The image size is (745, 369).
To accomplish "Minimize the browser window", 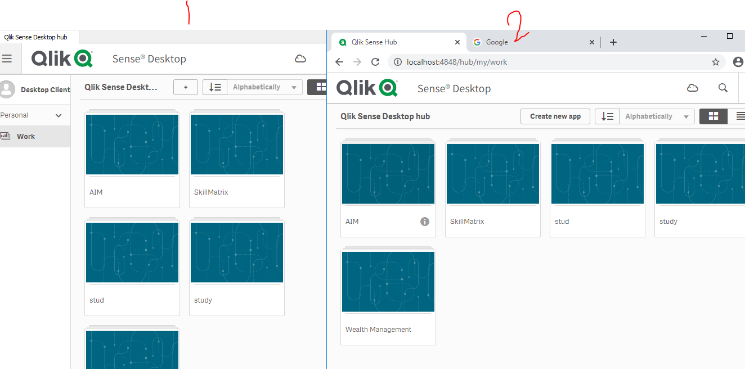I will coord(704,36).
